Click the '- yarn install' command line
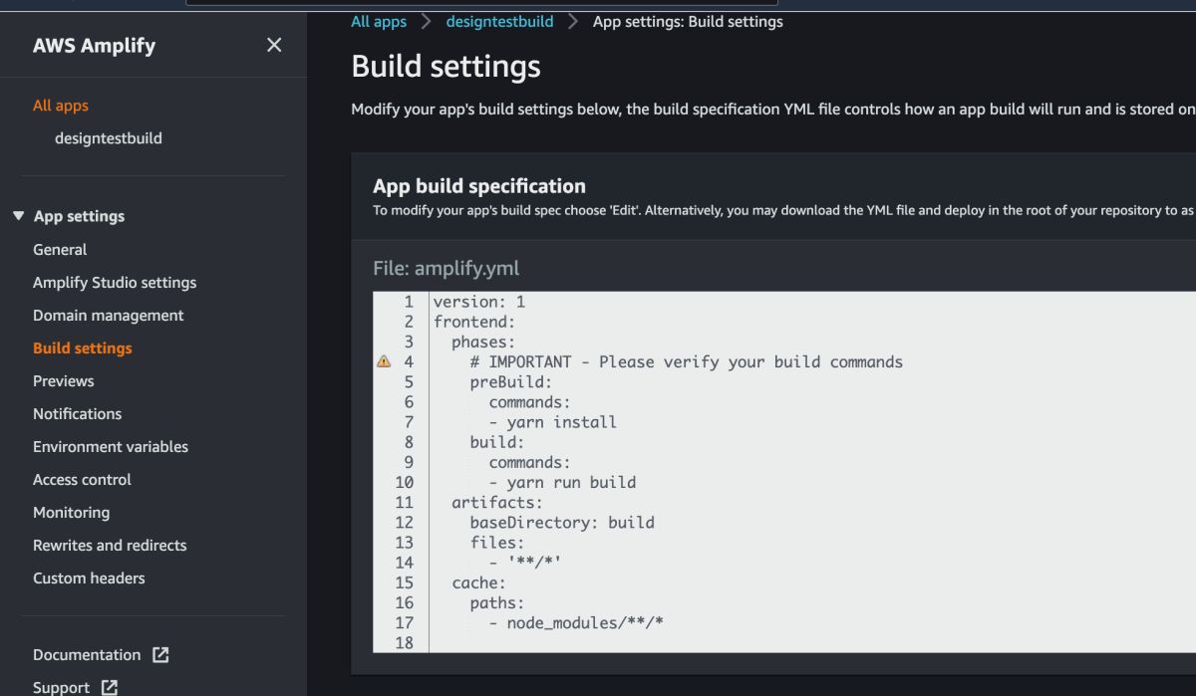1196x696 pixels. pyautogui.click(x=553, y=422)
